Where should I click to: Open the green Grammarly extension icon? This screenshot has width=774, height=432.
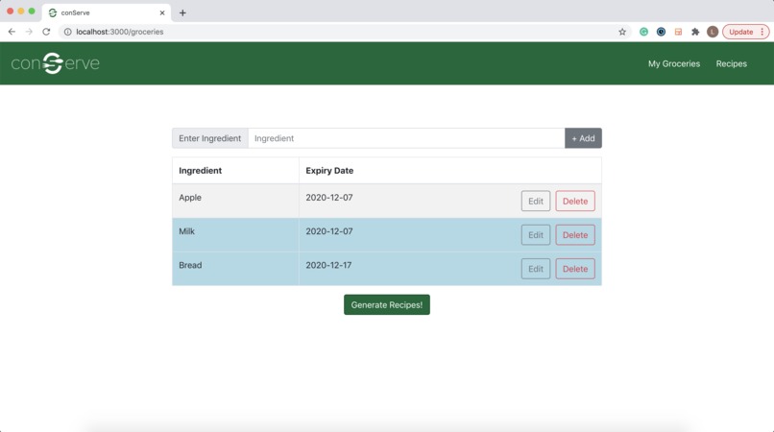point(643,32)
